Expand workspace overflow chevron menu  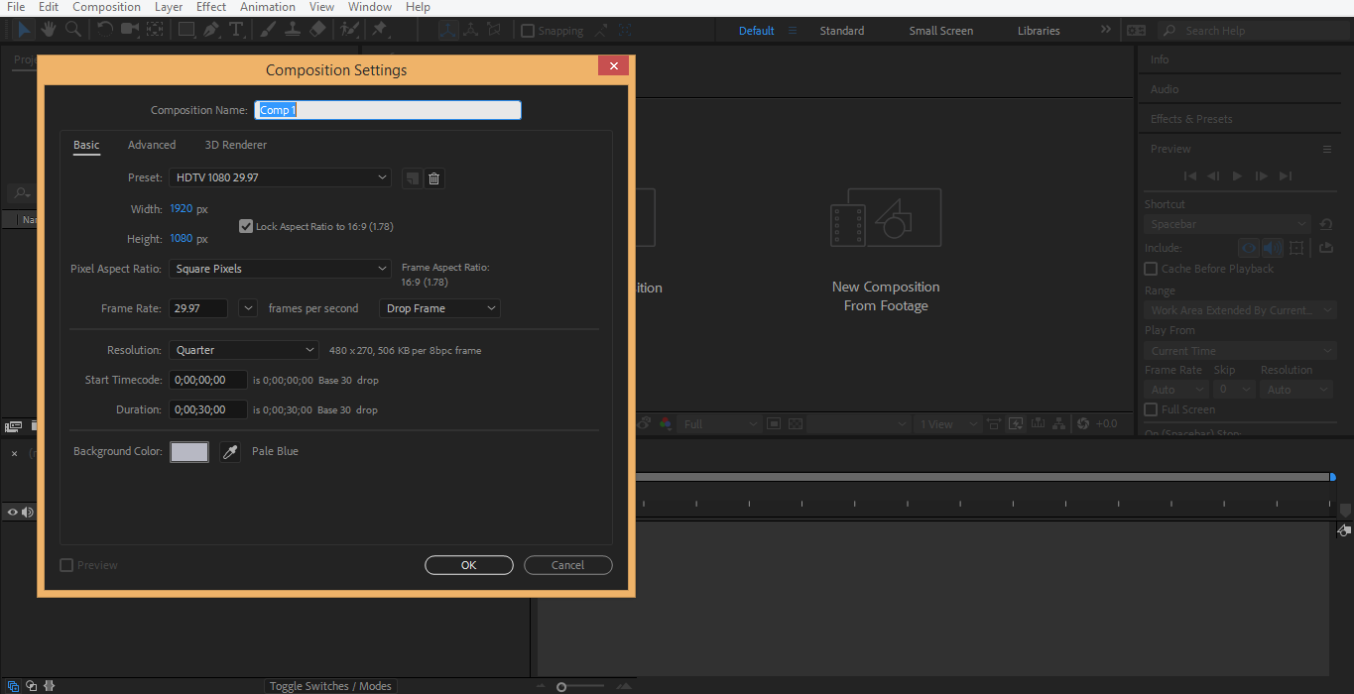click(1106, 31)
